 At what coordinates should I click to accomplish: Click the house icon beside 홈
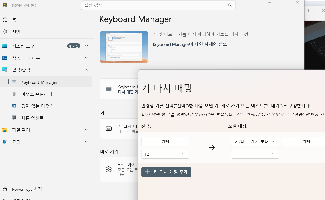pyautogui.click(x=5, y=19)
